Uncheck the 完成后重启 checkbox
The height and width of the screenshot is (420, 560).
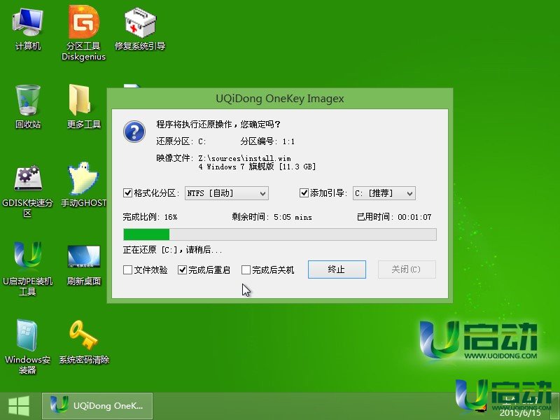[x=182, y=269]
